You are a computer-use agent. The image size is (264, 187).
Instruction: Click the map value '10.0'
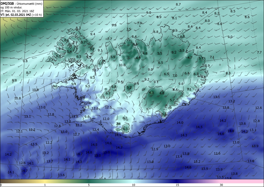tap(122, 65)
